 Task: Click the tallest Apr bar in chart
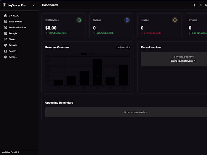tap(97, 72)
